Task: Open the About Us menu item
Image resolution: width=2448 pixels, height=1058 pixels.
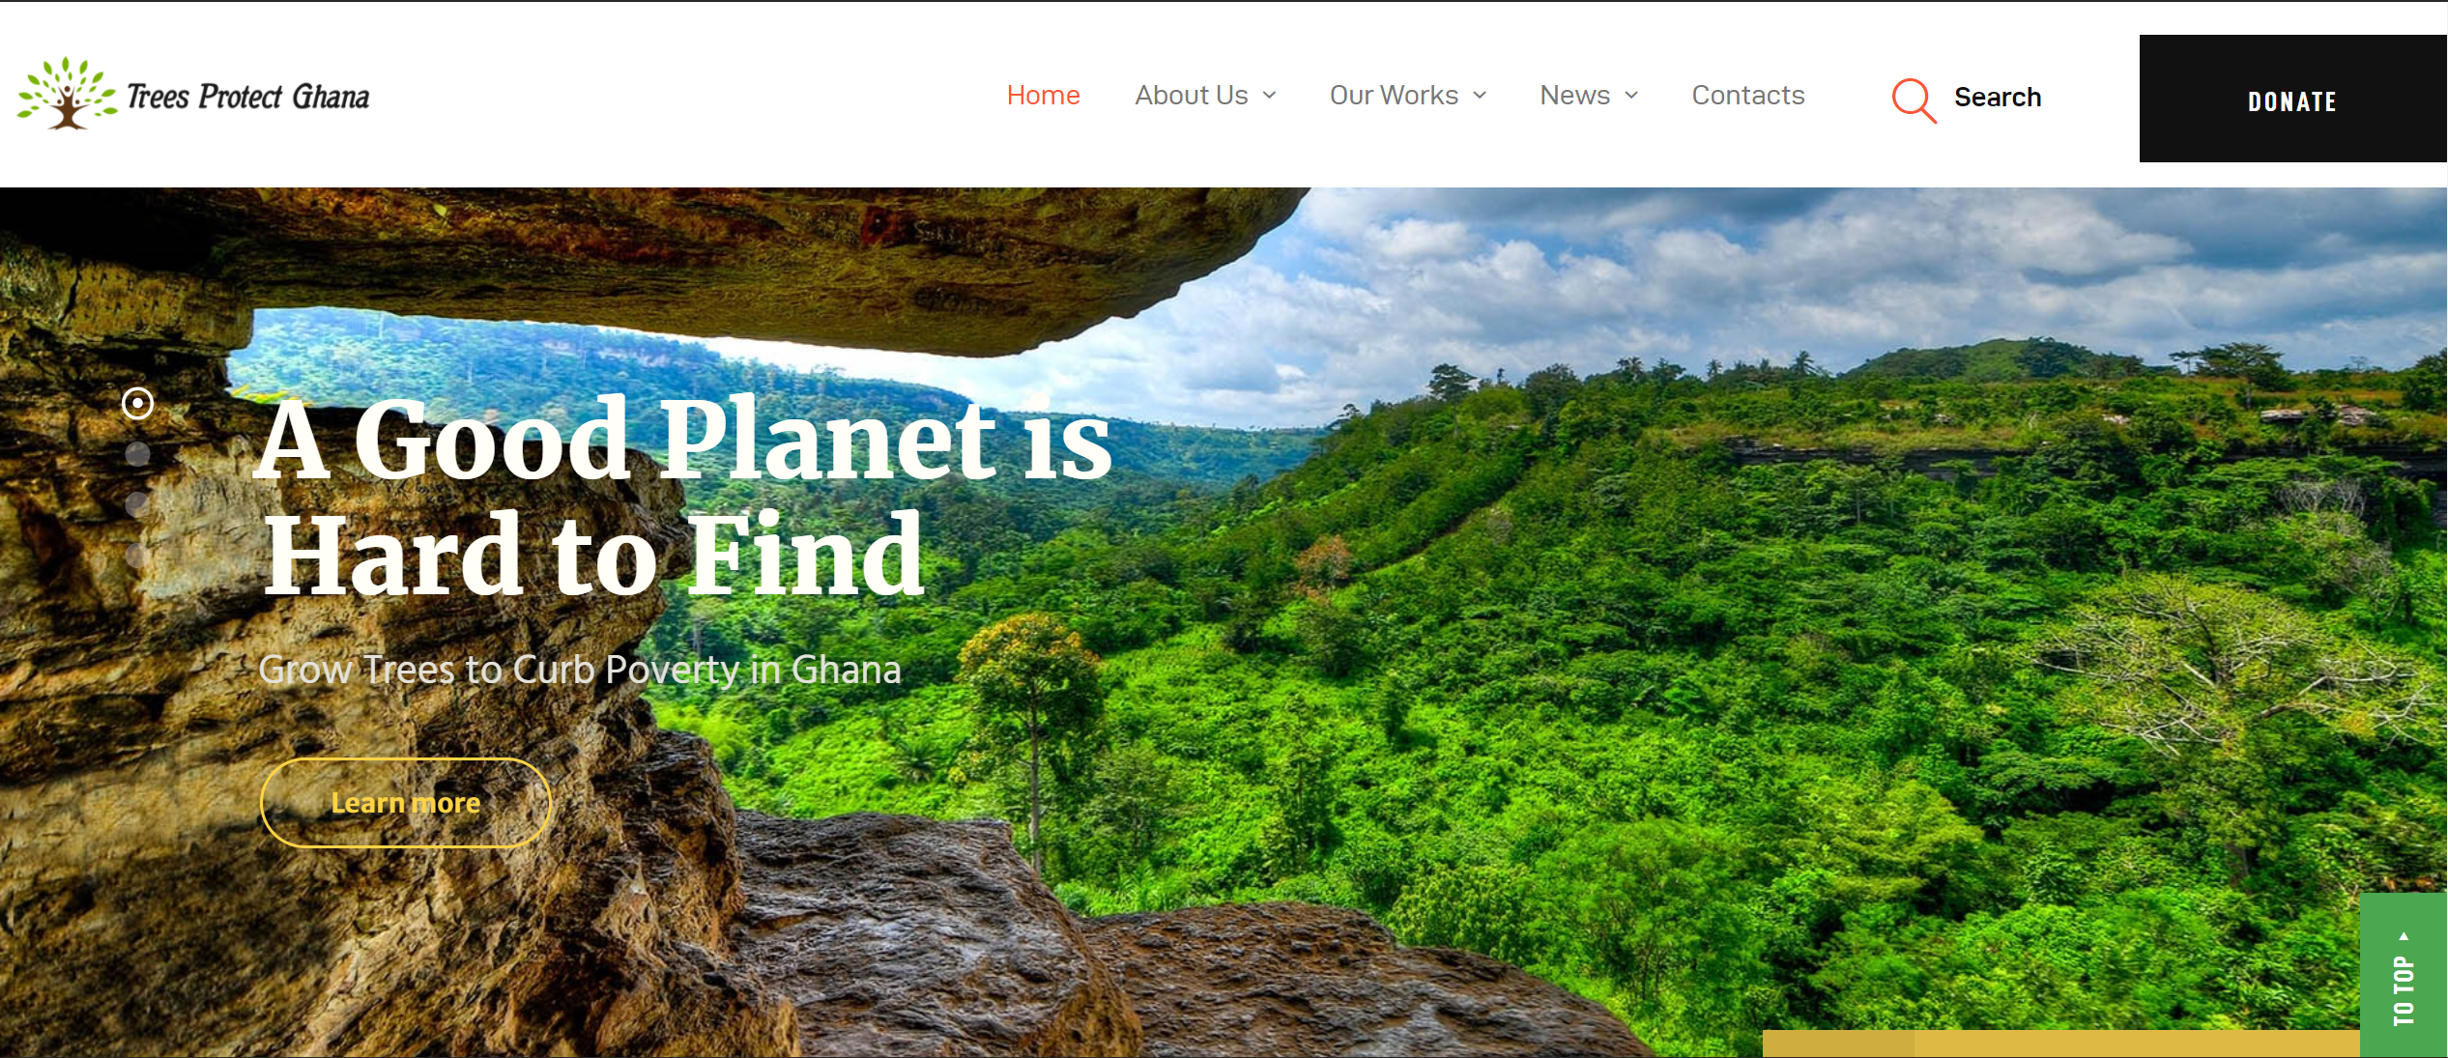Action: 1192,95
